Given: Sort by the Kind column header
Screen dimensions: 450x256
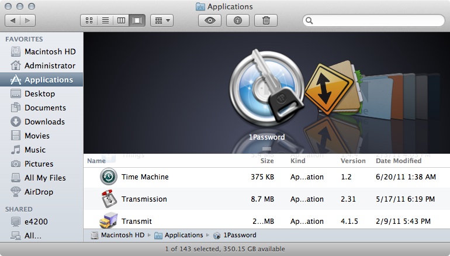Looking at the screenshot, I should pyautogui.click(x=298, y=161).
